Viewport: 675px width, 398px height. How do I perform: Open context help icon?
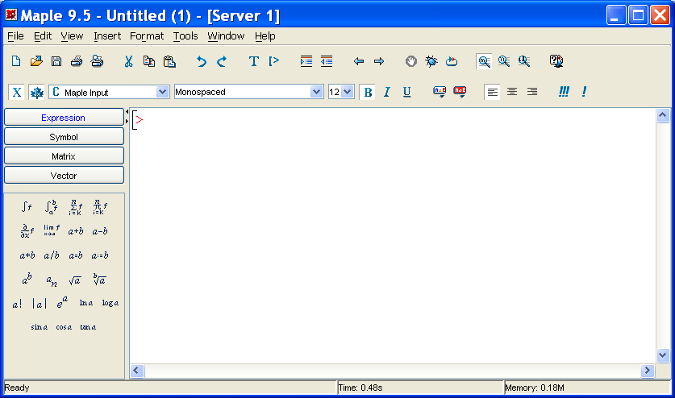pyautogui.click(x=556, y=61)
